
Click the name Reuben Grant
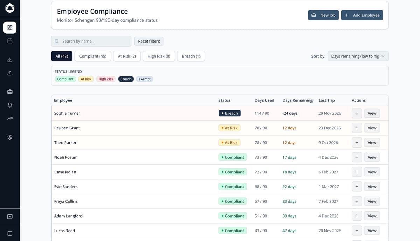[67, 128]
